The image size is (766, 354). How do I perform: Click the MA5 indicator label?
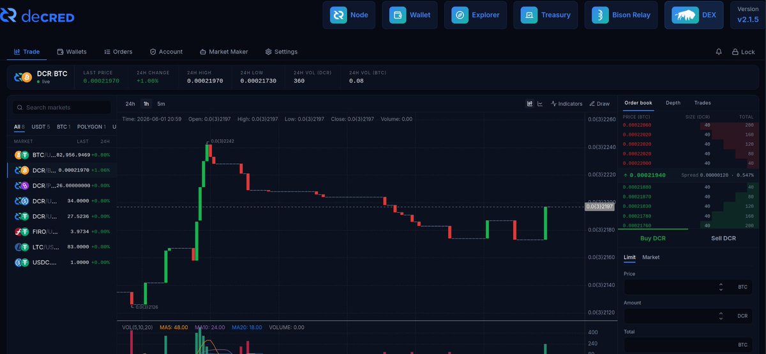coord(174,327)
